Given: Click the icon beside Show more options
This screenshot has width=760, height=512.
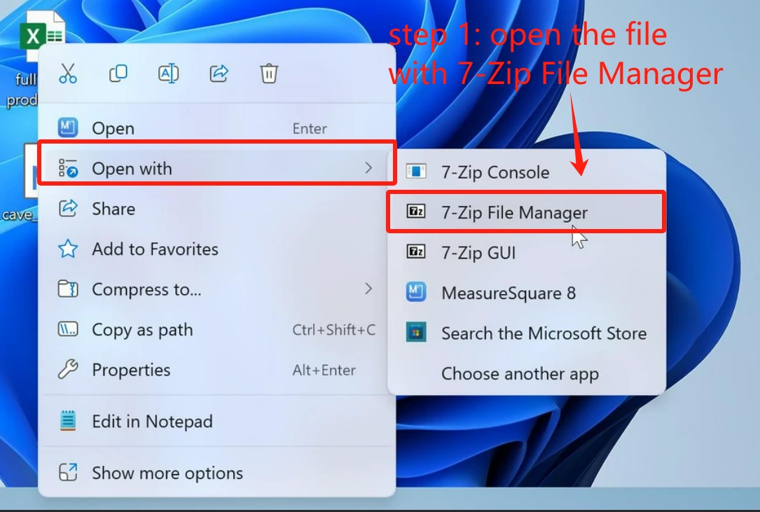Looking at the screenshot, I should pos(68,472).
